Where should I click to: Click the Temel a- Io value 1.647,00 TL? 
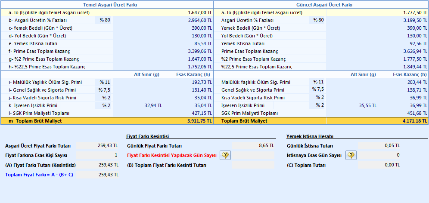pos(163,12)
